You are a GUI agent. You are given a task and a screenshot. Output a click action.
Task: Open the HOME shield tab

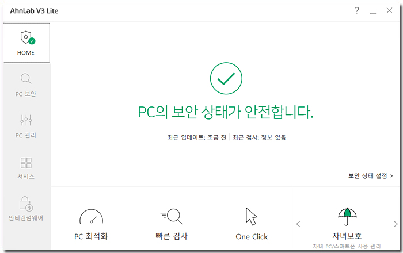click(x=26, y=43)
